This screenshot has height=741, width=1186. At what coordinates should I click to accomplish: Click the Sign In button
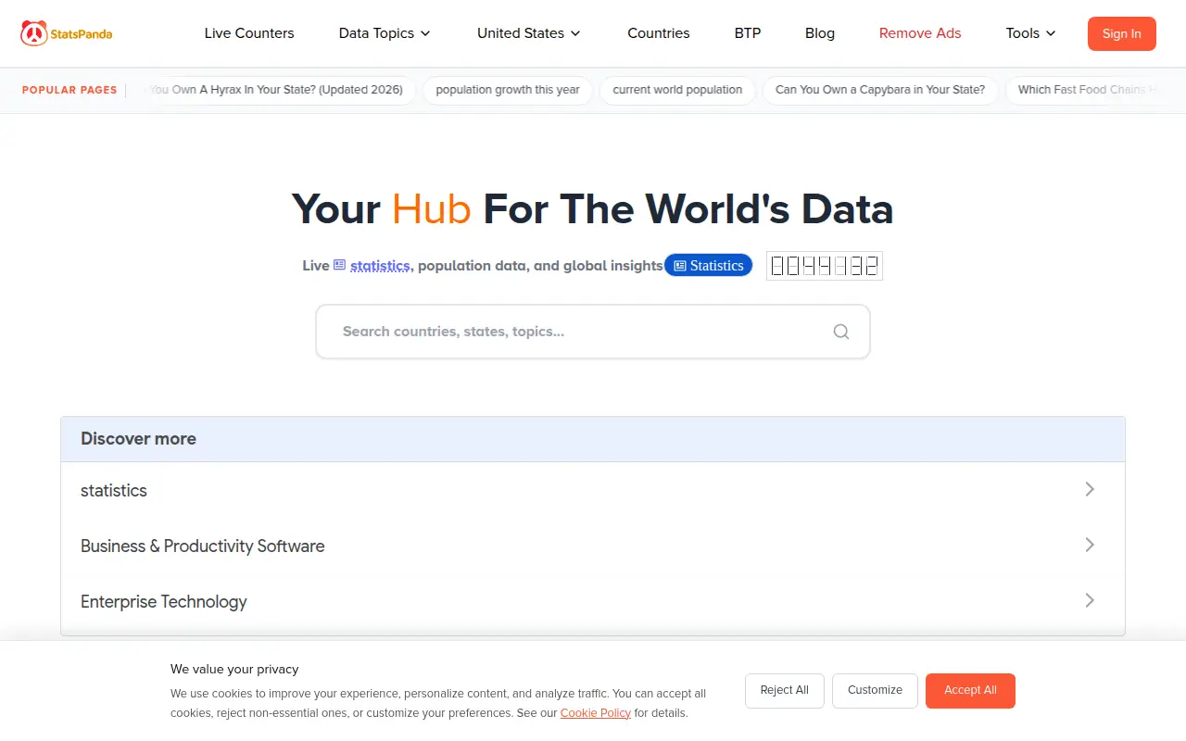click(x=1122, y=33)
